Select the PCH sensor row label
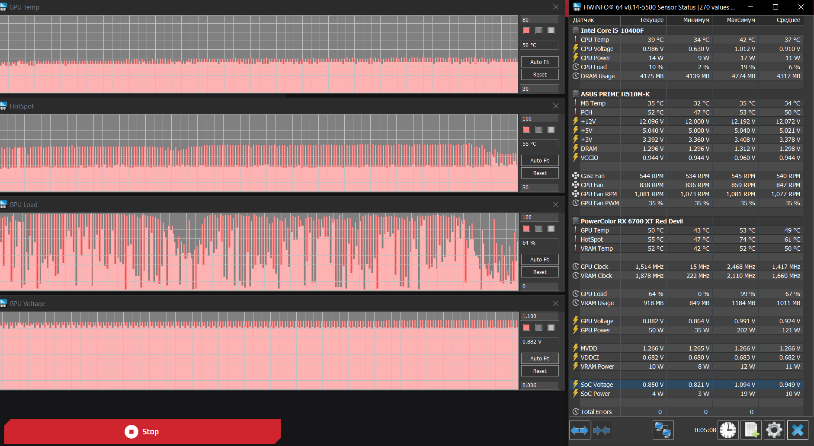Image resolution: width=814 pixels, height=446 pixels. (586, 112)
